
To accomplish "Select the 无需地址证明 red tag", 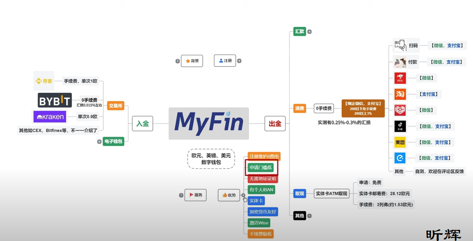I will 263,179.
